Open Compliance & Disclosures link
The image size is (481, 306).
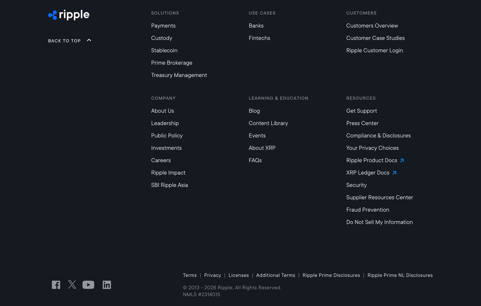pos(378,136)
